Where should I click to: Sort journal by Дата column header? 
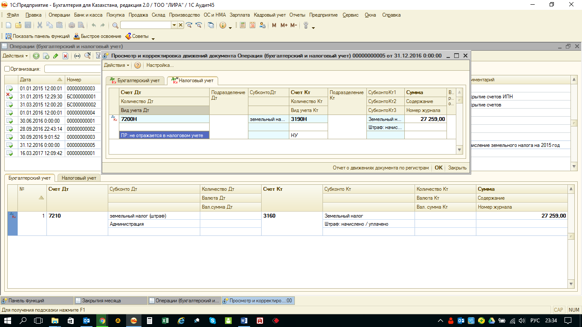41,80
